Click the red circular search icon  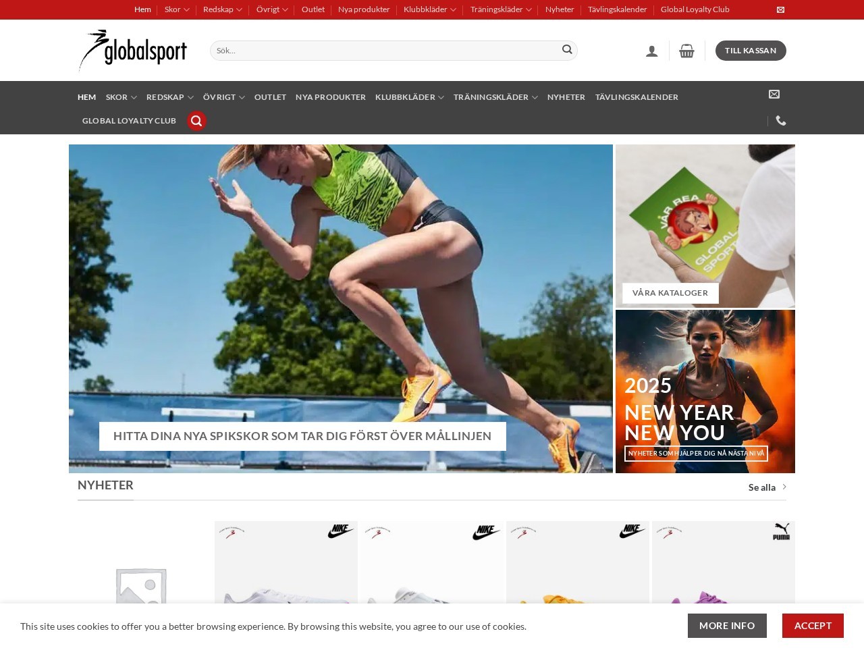196,121
